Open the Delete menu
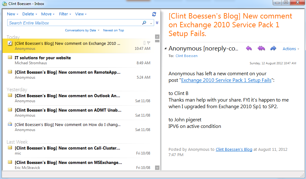Image resolution: width=306 pixels, height=179 pixels. click(30, 14)
